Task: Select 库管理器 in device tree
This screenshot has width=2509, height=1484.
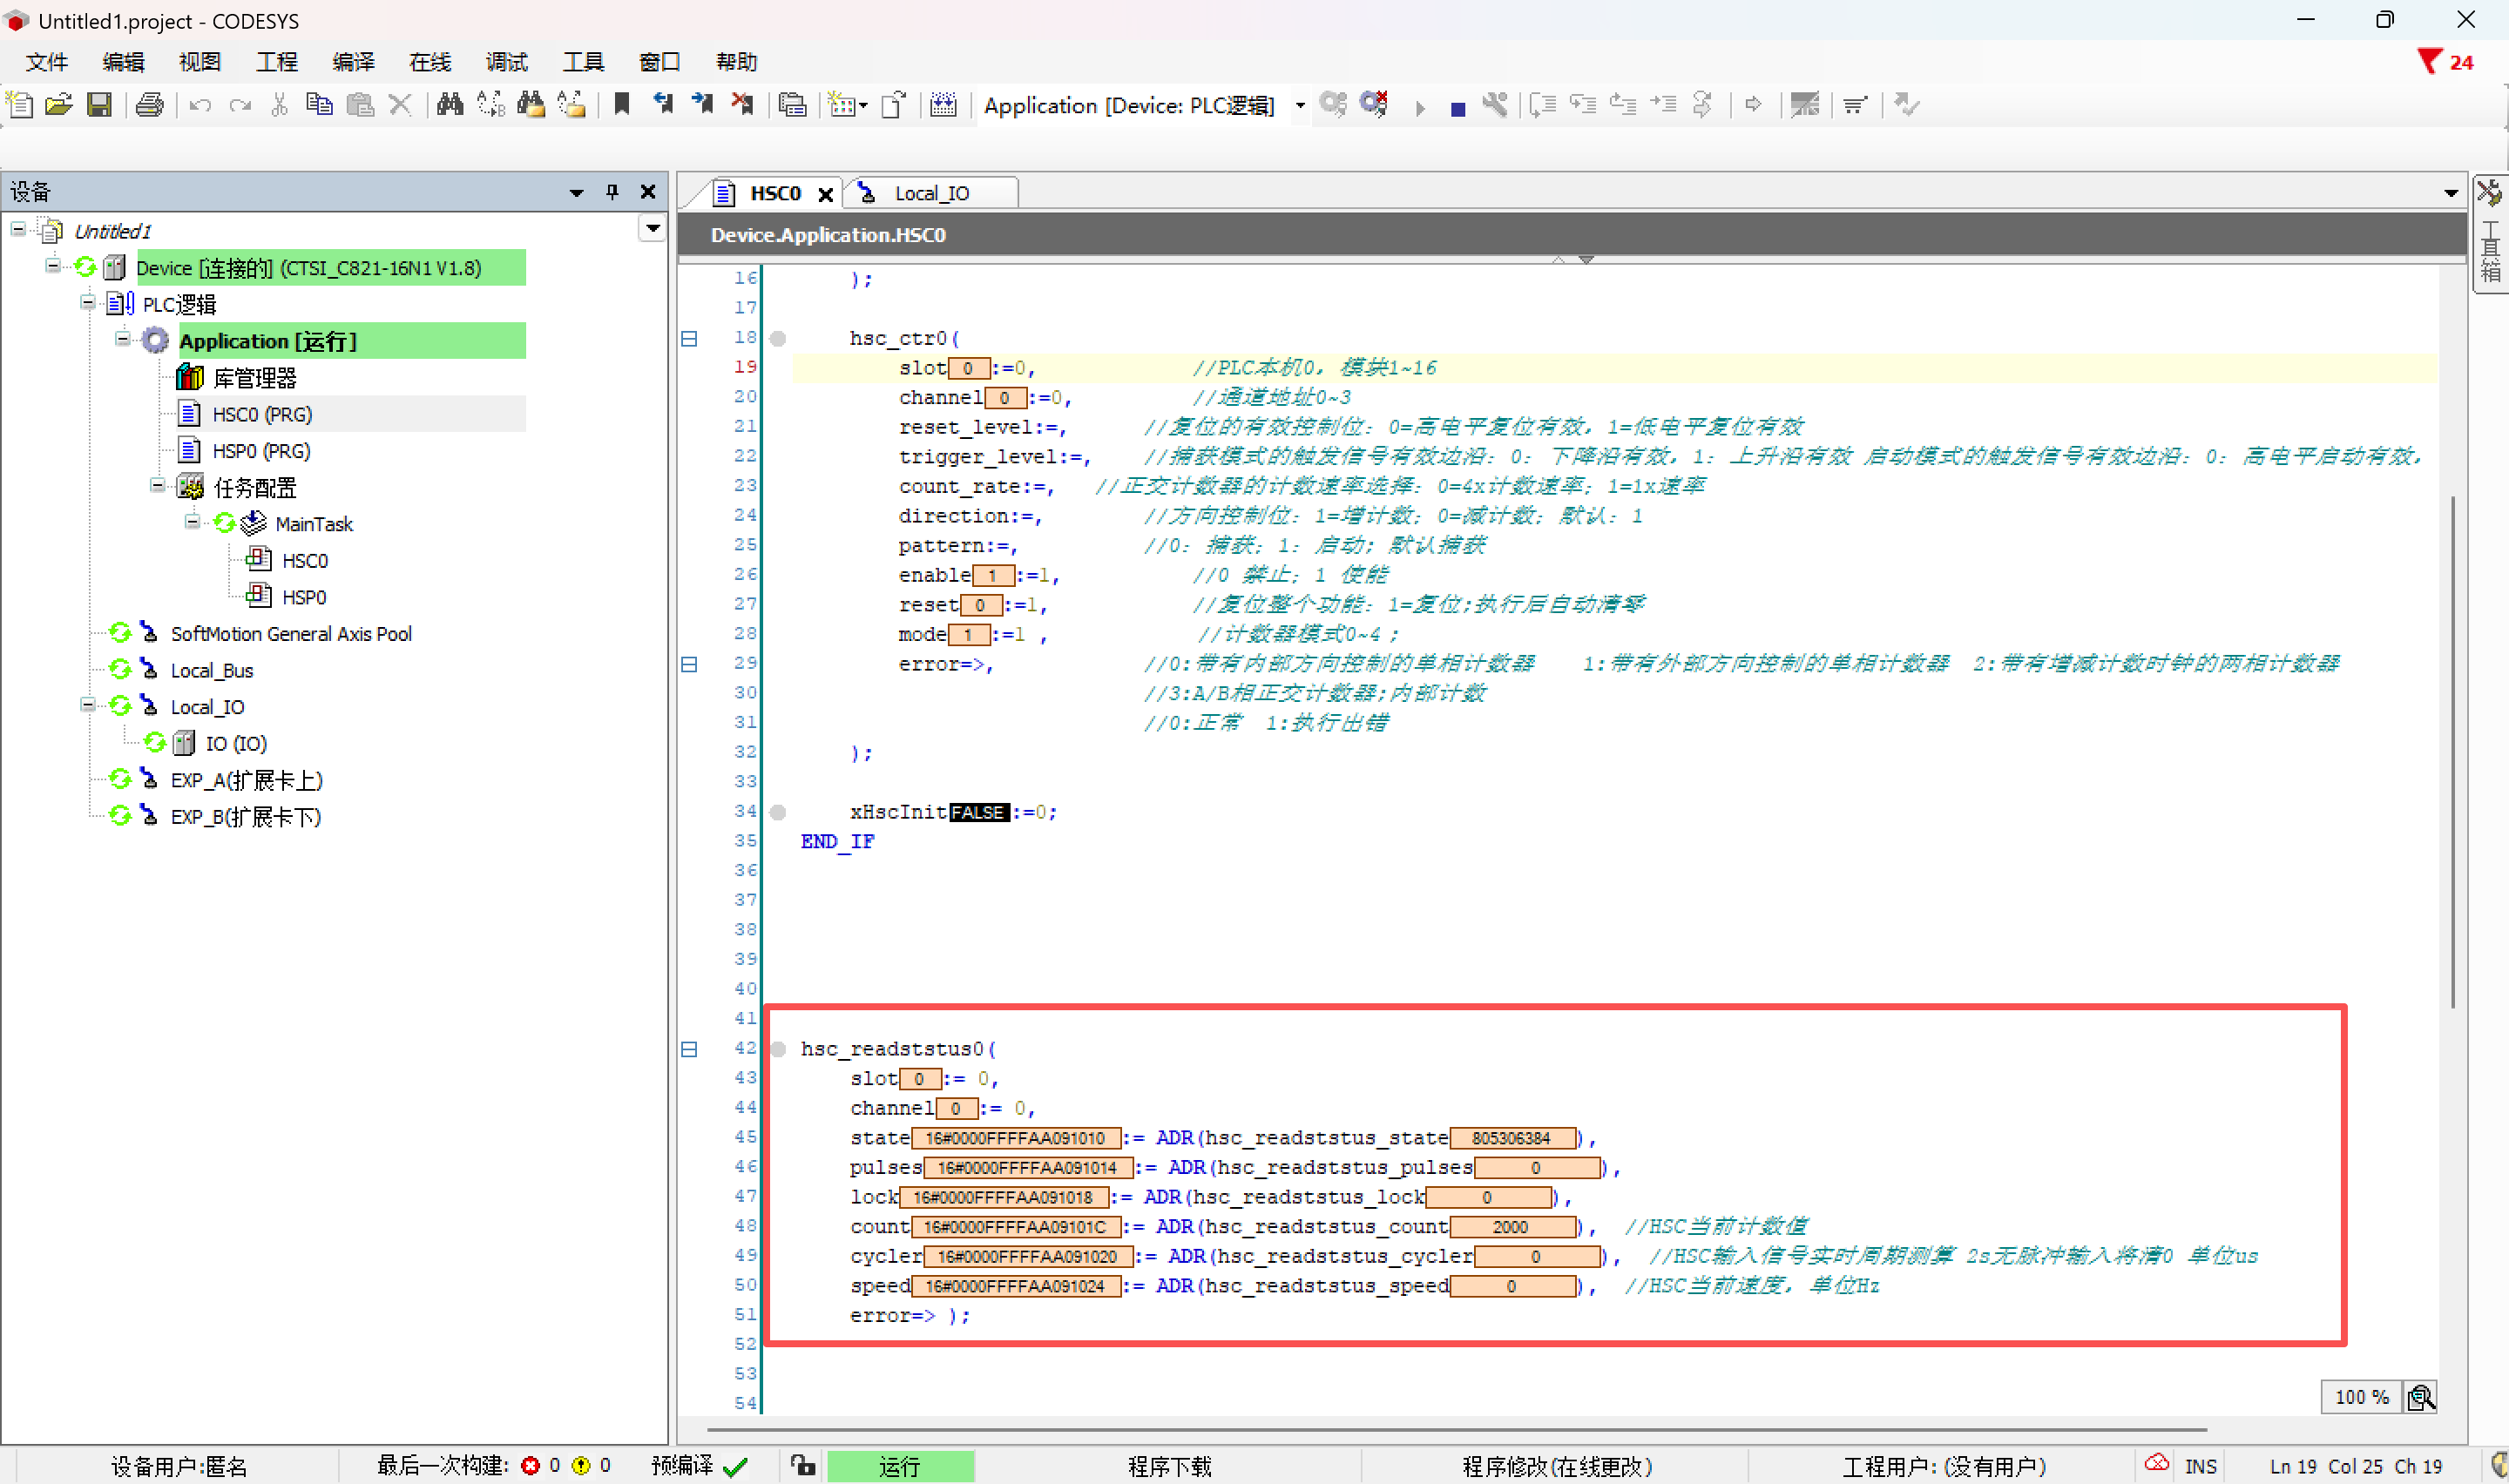Action: (254, 378)
